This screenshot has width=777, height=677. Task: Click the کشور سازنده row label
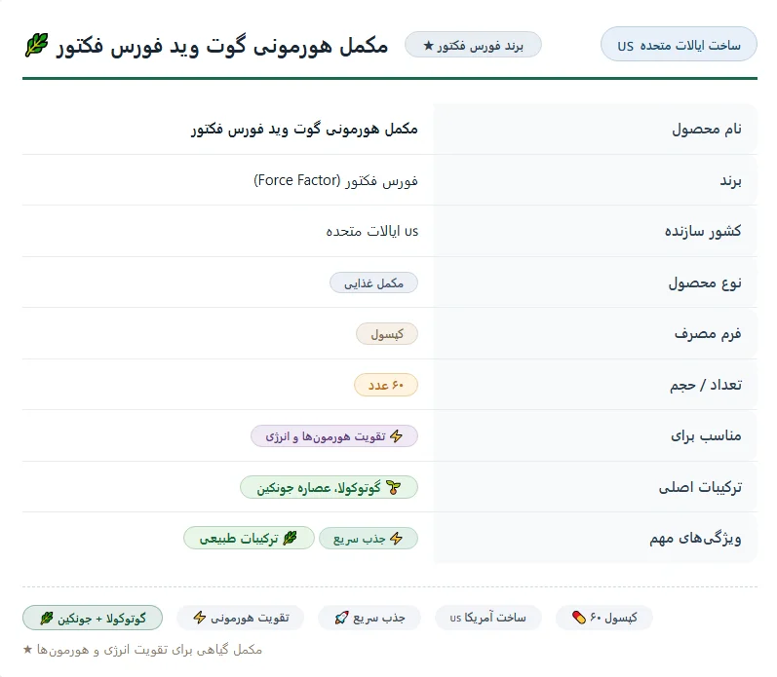(703, 231)
